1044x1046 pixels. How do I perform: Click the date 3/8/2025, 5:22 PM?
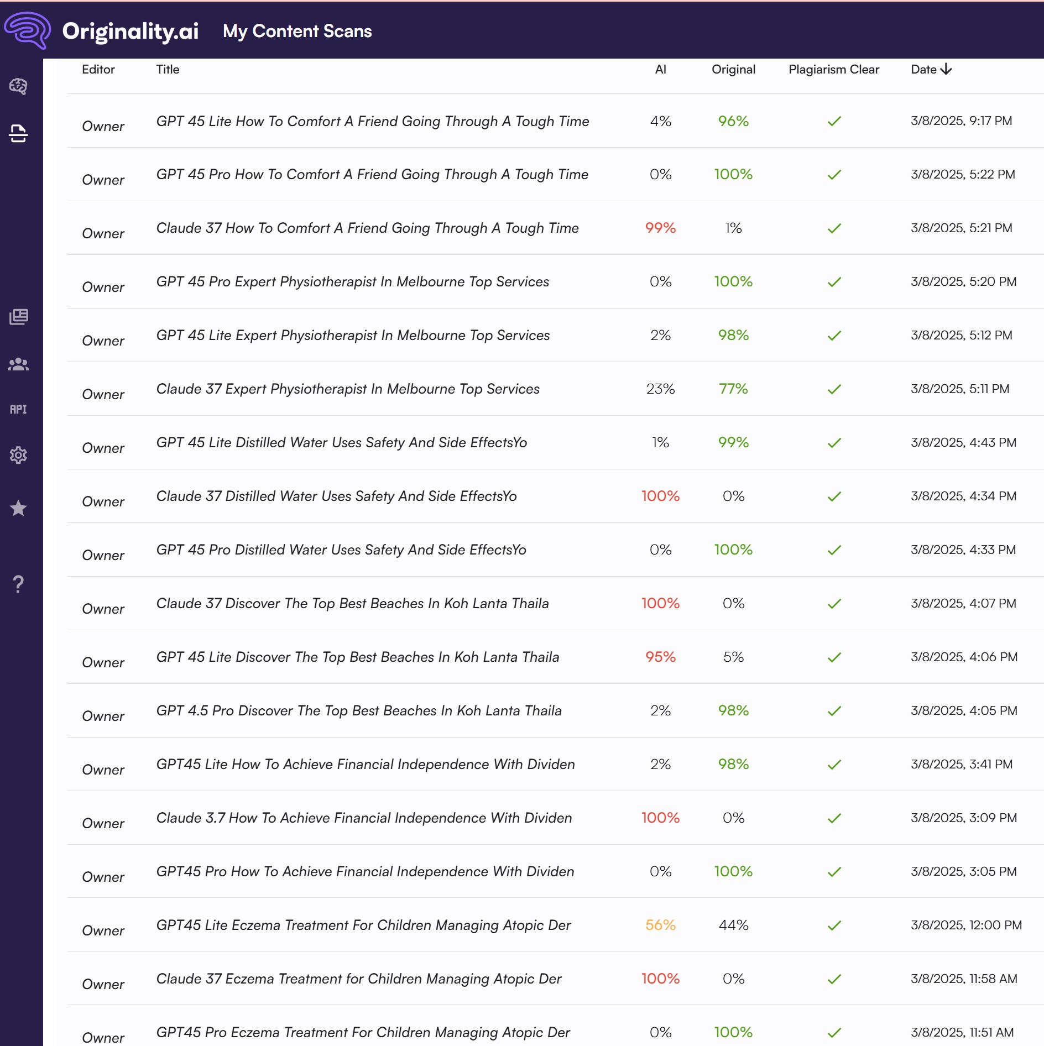tap(963, 174)
